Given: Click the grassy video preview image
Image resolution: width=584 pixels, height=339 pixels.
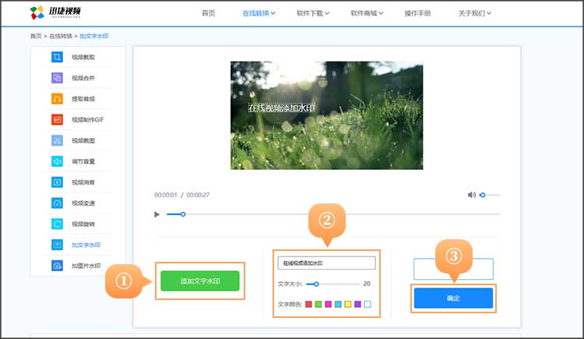Looking at the screenshot, I should [x=326, y=115].
